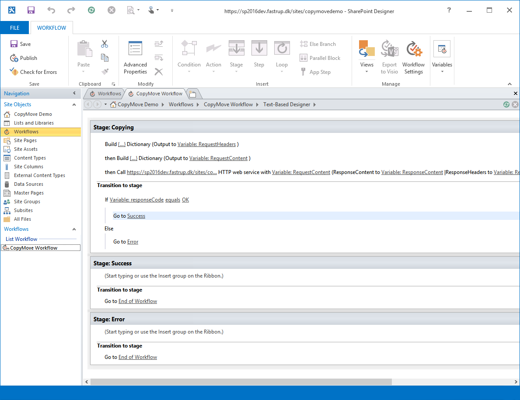Click the Variable: RequestHeaders link
Screen dimensions: 520x400
(x=206, y=144)
